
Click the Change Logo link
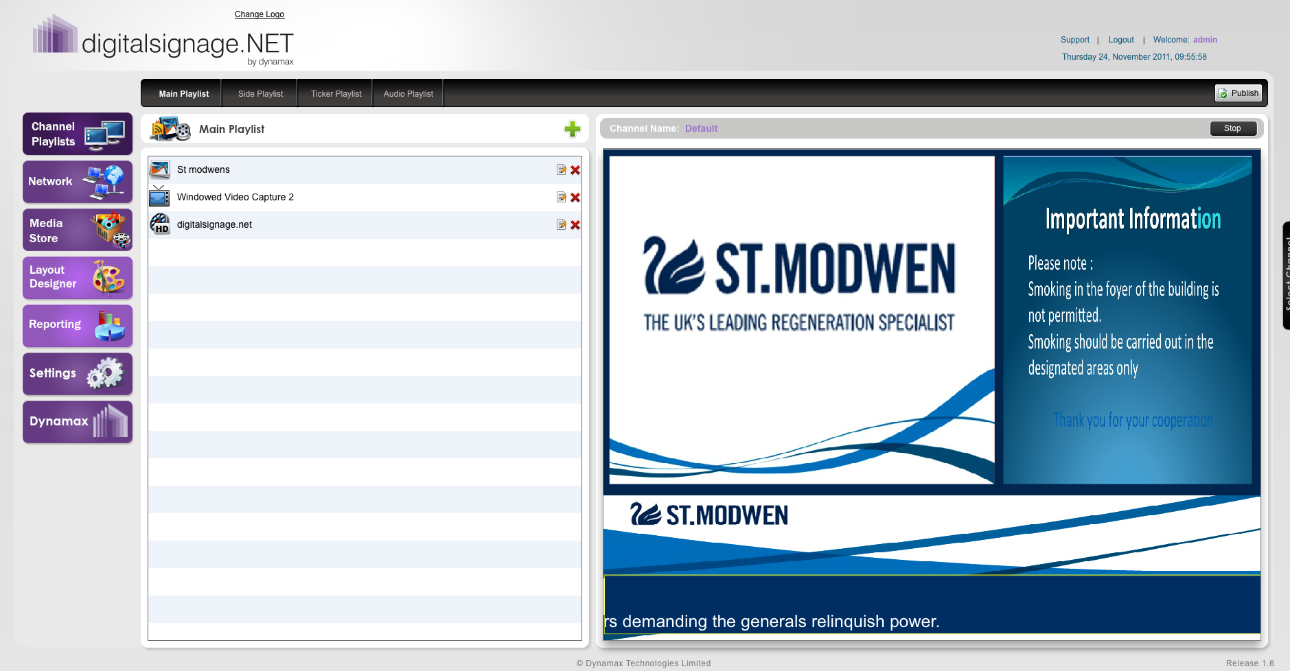[x=260, y=14]
